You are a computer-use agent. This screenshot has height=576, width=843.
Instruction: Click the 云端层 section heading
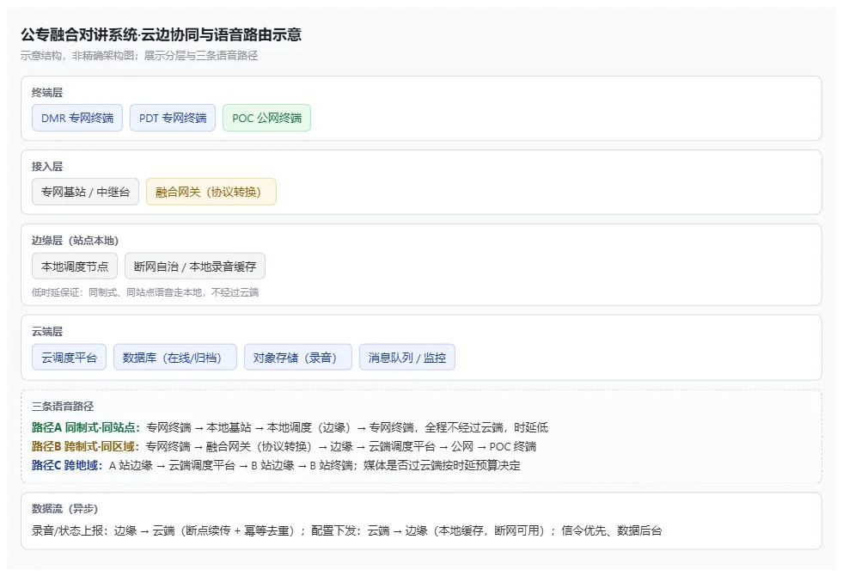[47, 331]
